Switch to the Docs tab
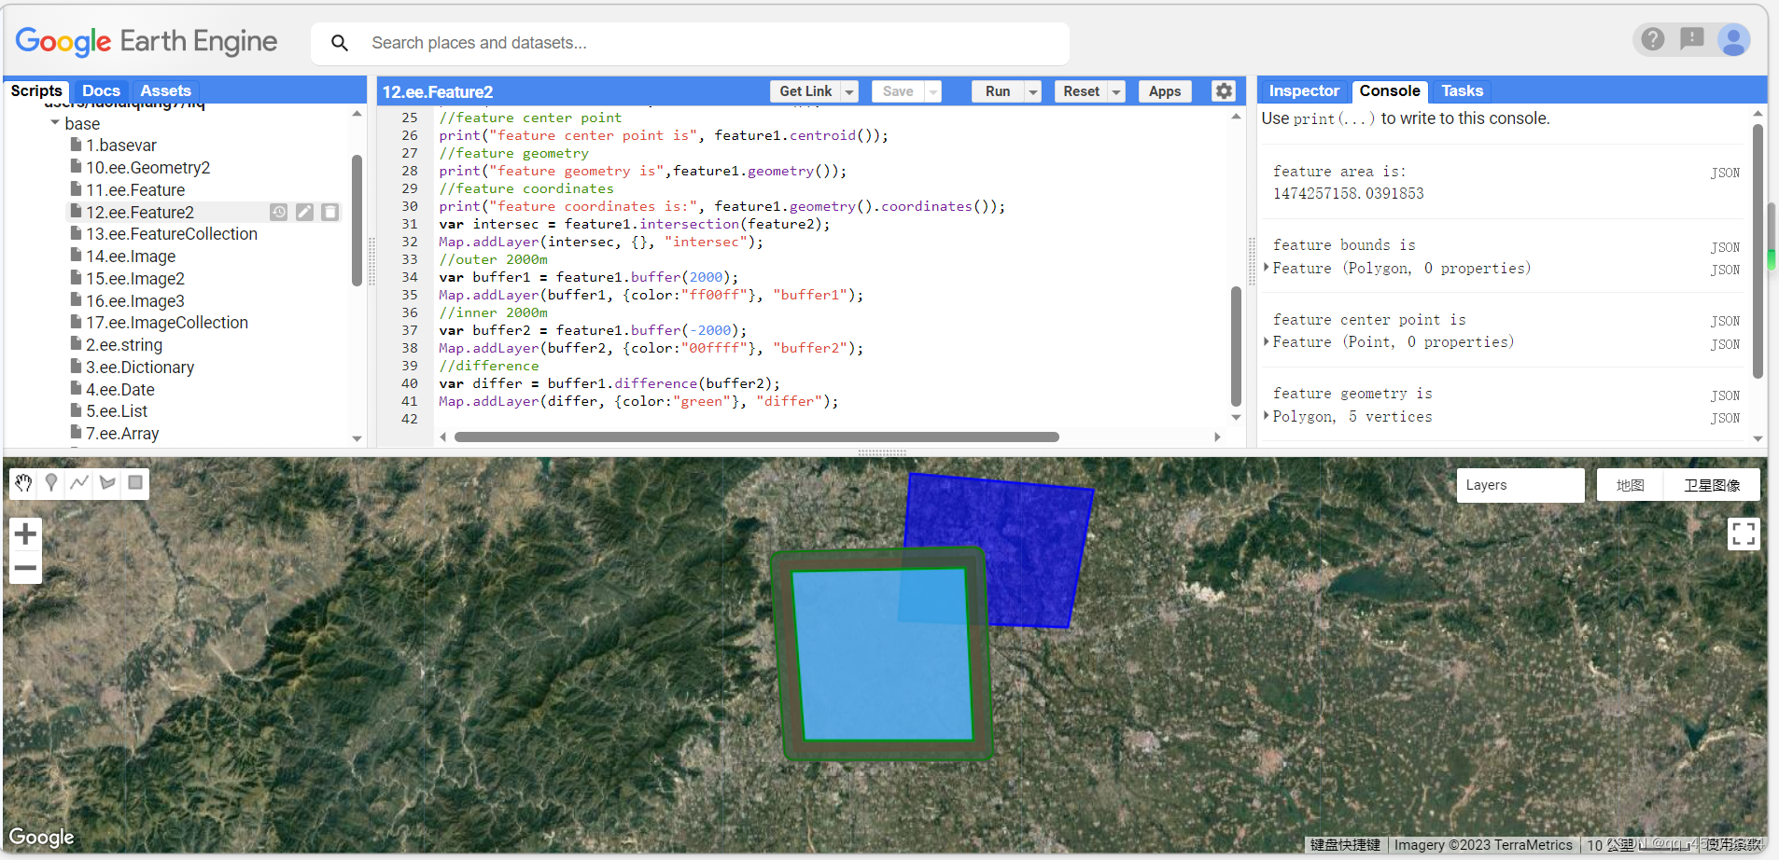1779x860 pixels. click(101, 90)
